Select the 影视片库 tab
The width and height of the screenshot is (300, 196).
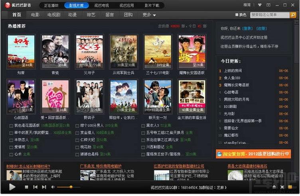76,5
